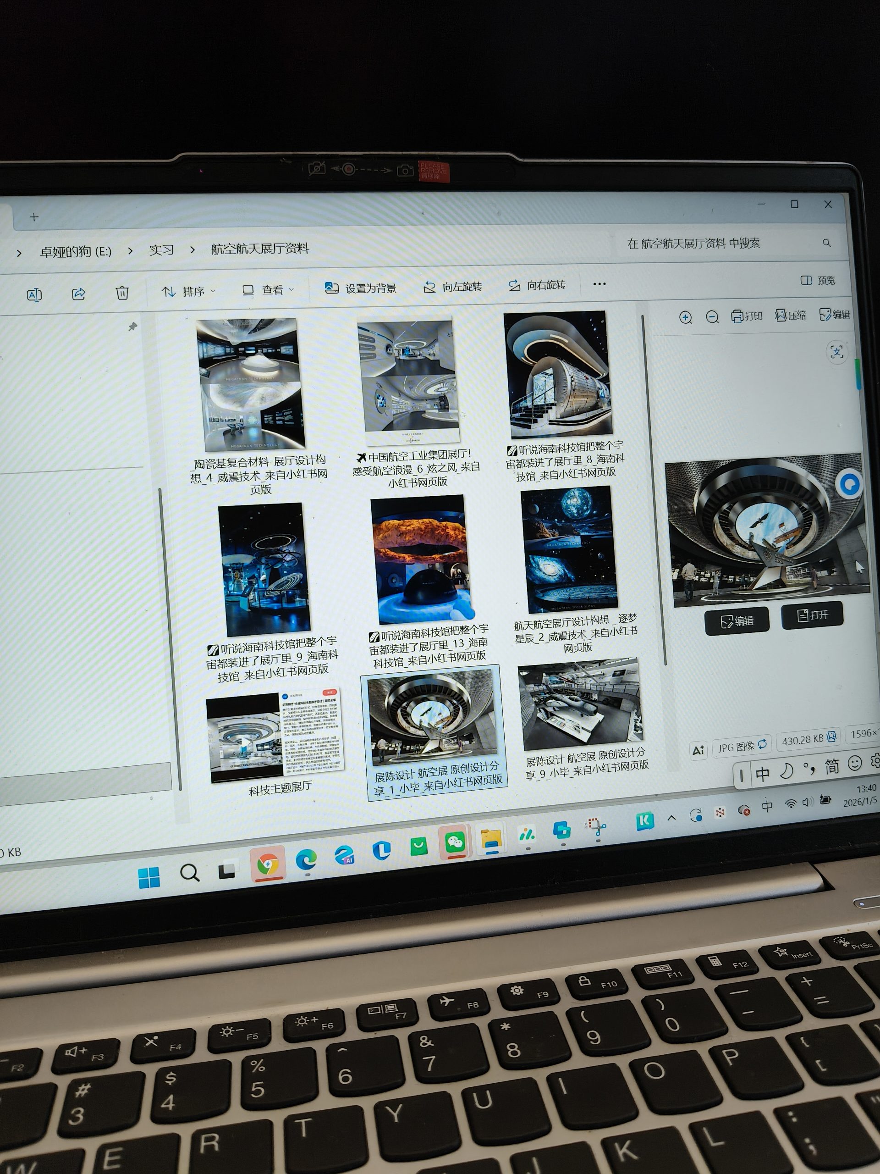The height and width of the screenshot is (1174, 880).
Task: Click the delete trash can icon
Action: 122,293
